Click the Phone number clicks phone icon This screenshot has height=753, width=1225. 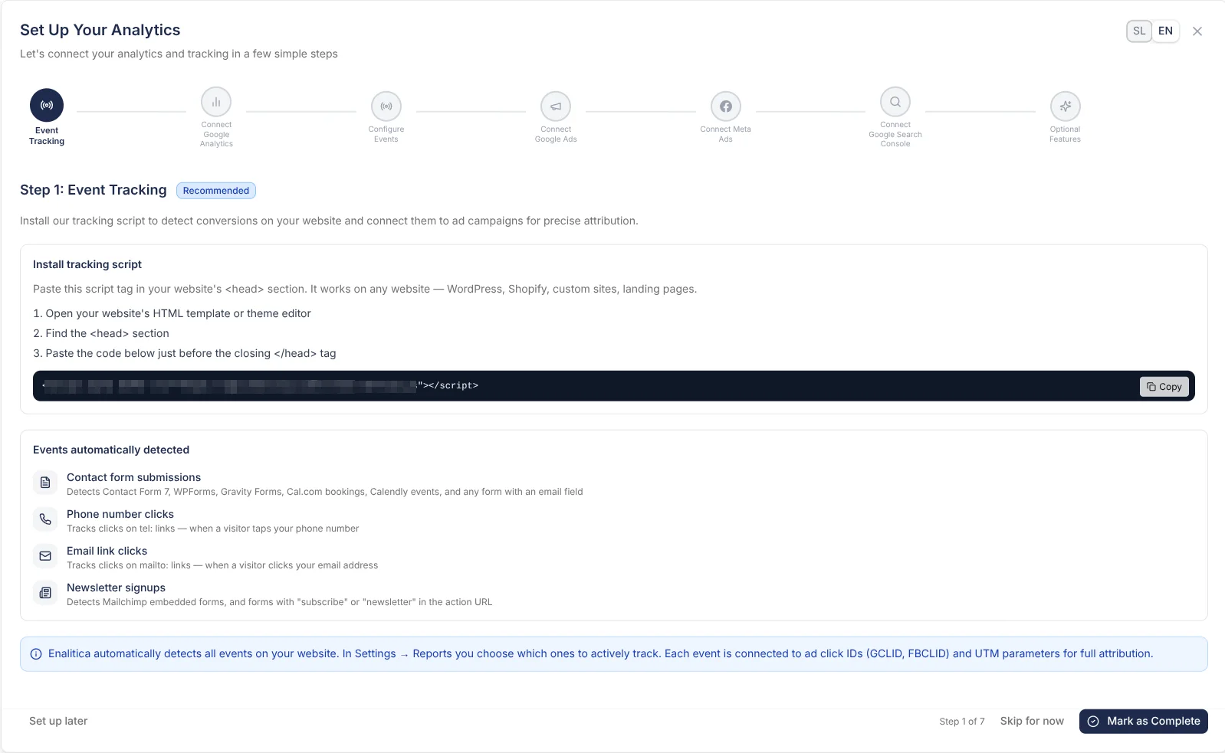(x=45, y=519)
